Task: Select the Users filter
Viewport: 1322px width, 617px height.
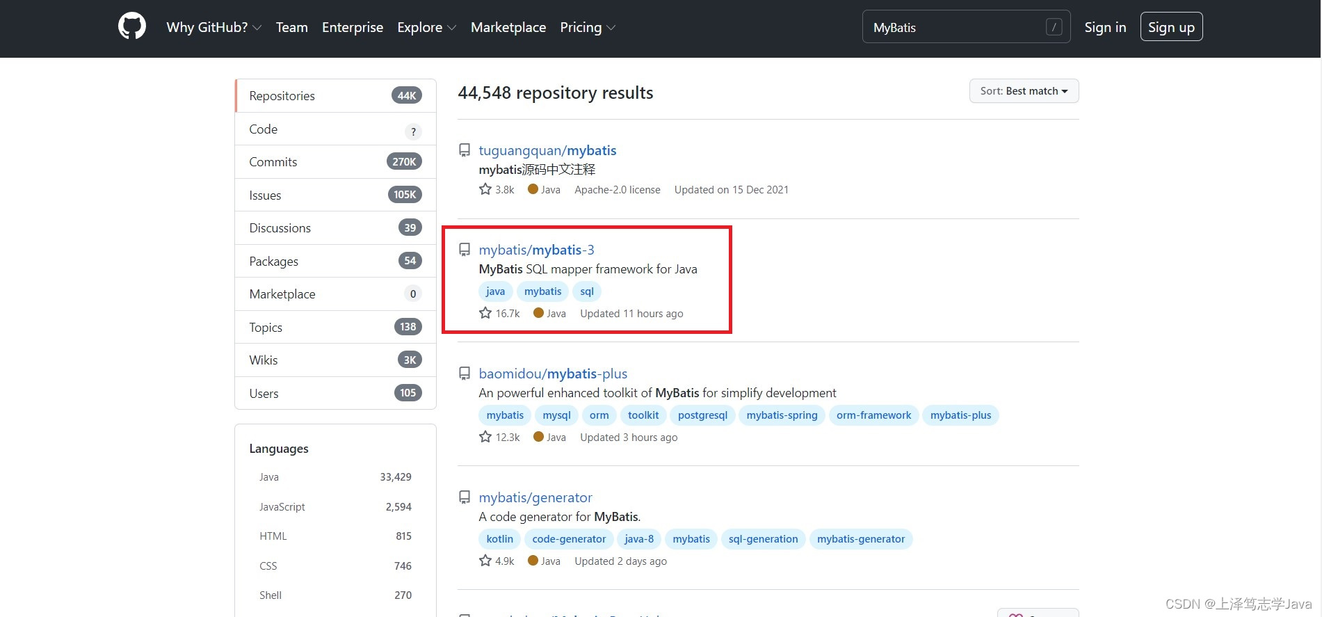Action: (335, 393)
